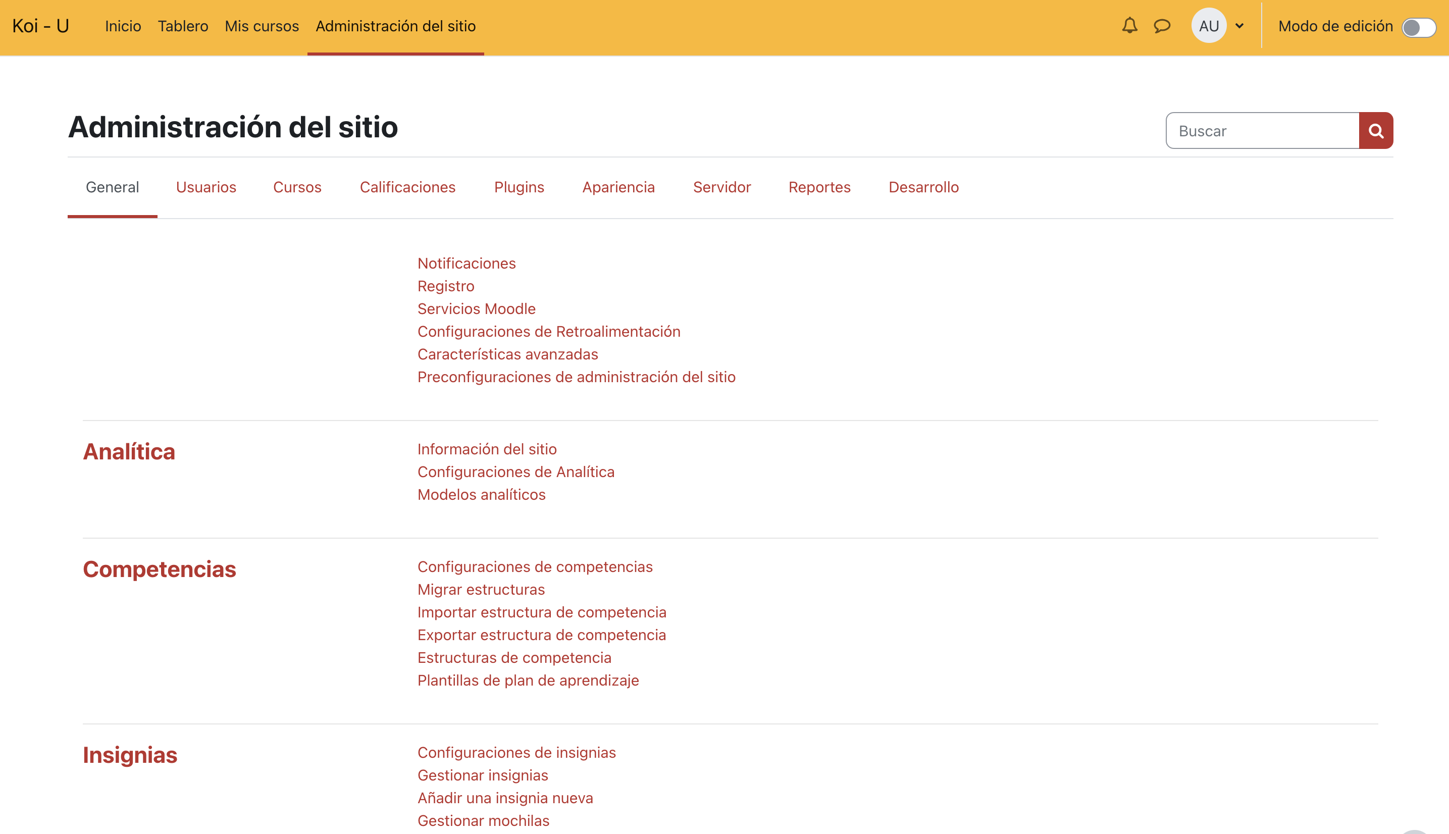Image resolution: width=1449 pixels, height=834 pixels.
Task: Open the Notificaciones link
Action: pyautogui.click(x=466, y=264)
